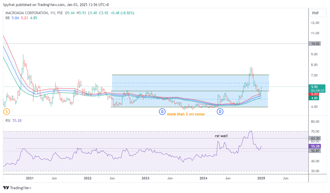Click the purple 55.28 RSI value label
This screenshot has width=330, height=193.
click(x=315, y=147)
